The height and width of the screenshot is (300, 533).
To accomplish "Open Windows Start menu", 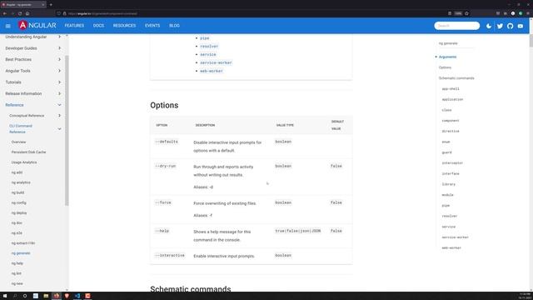I will coord(5,296).
